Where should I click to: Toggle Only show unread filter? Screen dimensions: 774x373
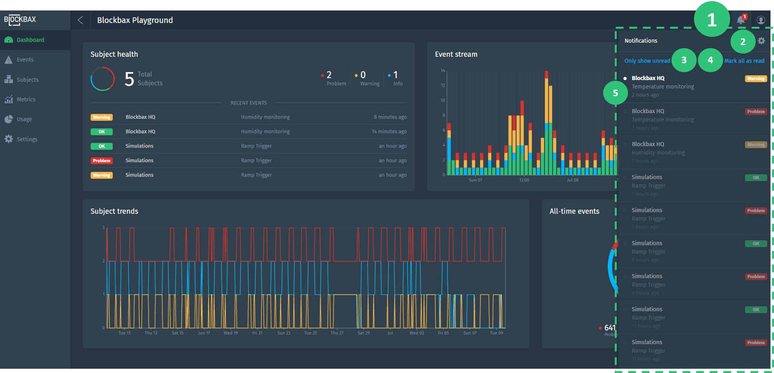[x=647, y=61]
